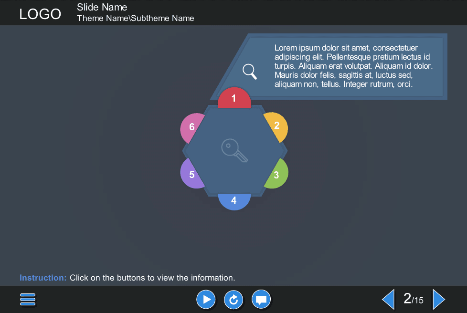The width and height of the screenshot is (467, 313).
Task: Select pink button number 6
Action: point(191,127)
